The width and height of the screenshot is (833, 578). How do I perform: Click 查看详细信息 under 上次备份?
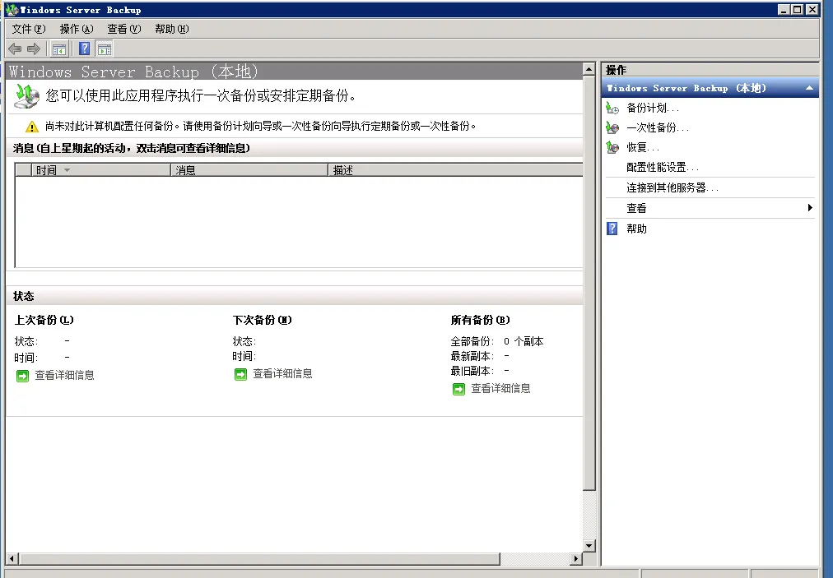pyautogui.click(x=64, y=375)
